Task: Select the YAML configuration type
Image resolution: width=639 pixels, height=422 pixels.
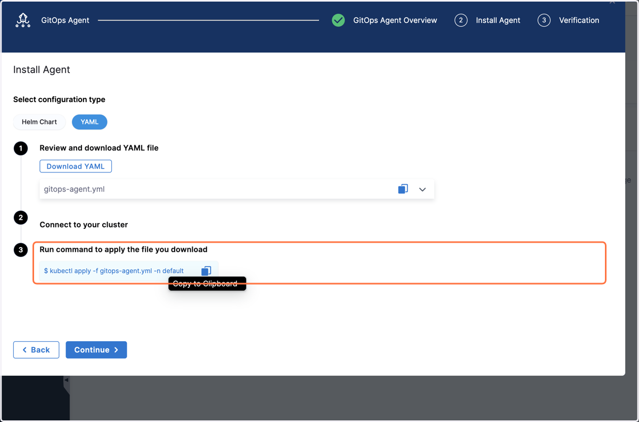Action: coord(89,122)
